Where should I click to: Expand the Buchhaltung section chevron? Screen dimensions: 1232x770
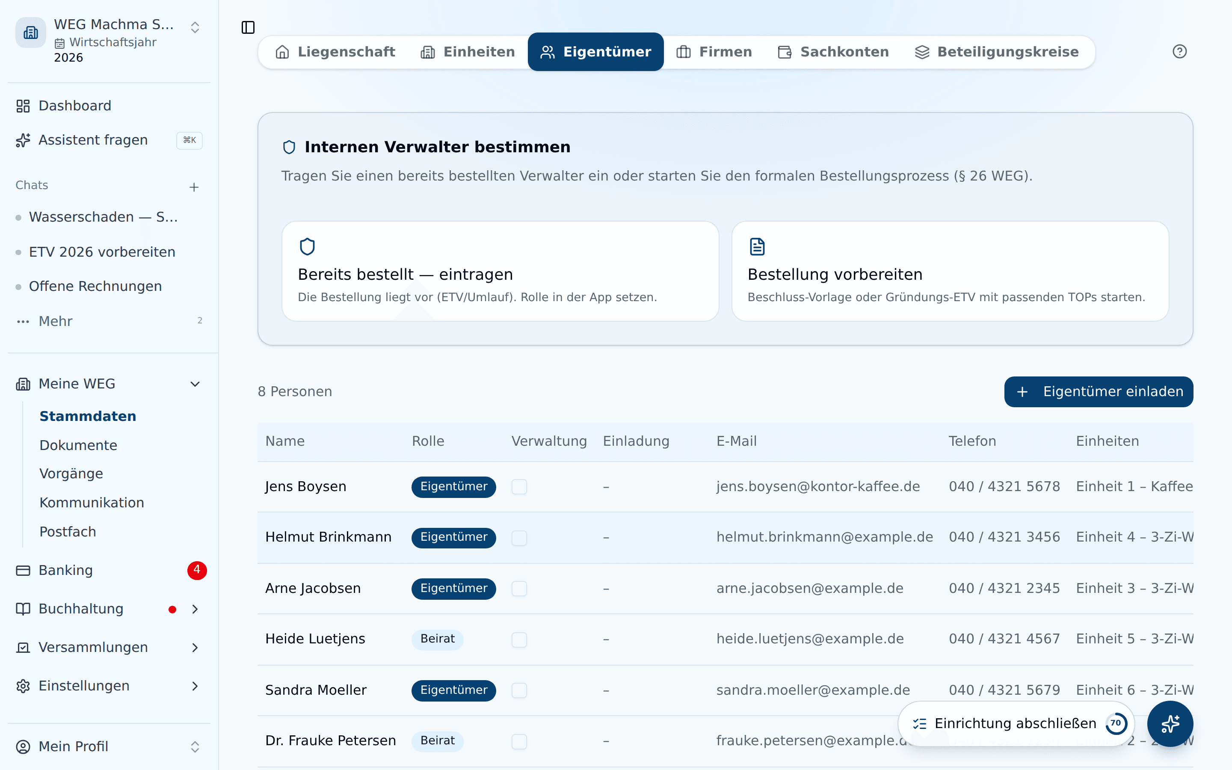pos(195,609)
